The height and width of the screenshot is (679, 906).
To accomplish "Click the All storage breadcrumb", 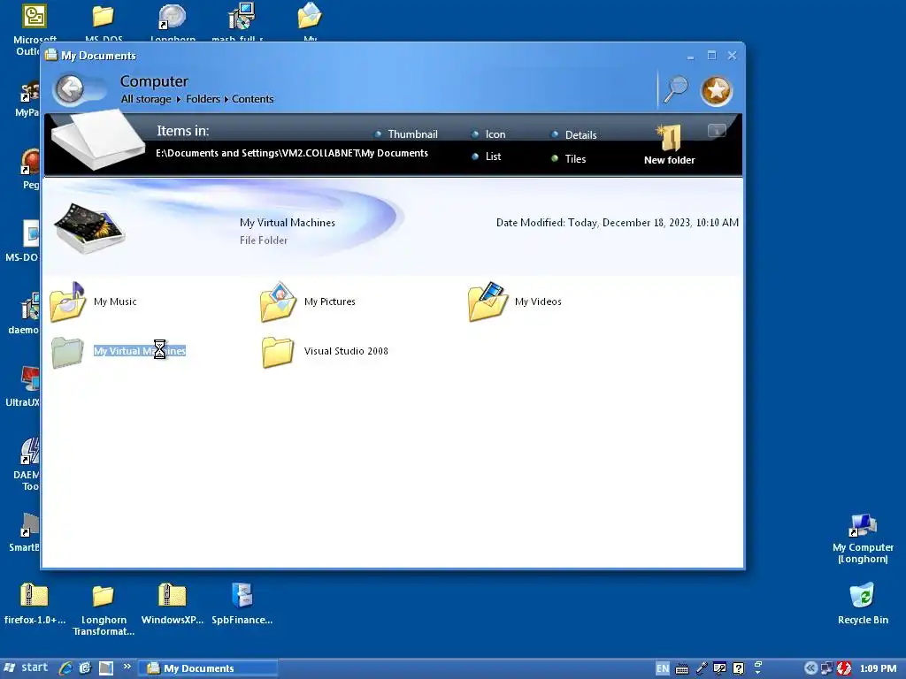I will 146,99.
